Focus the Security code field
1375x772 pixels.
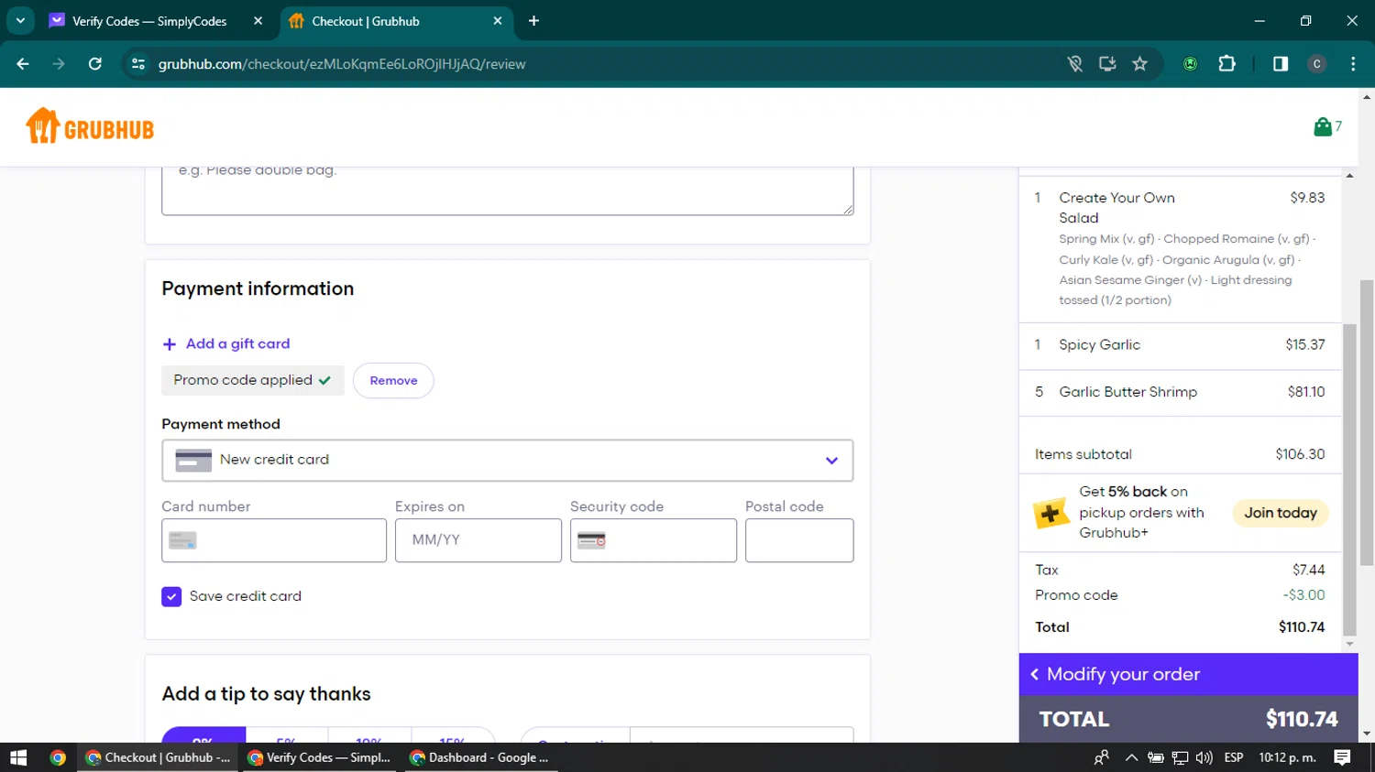point(654,540)
